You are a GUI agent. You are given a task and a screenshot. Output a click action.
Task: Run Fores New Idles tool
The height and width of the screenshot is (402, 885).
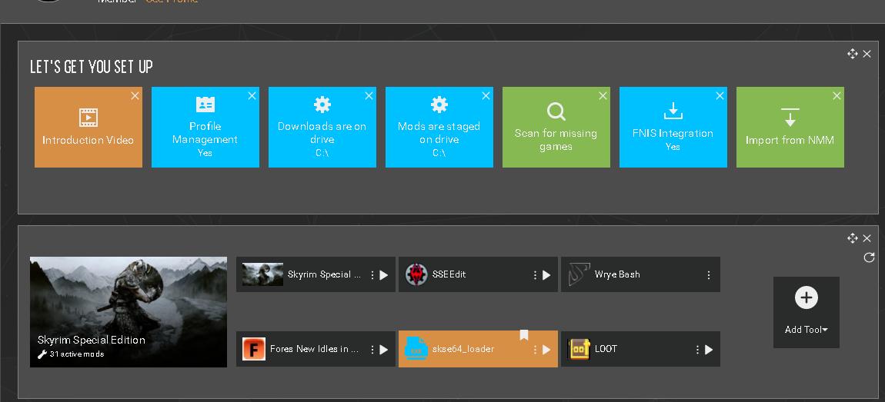384,350
